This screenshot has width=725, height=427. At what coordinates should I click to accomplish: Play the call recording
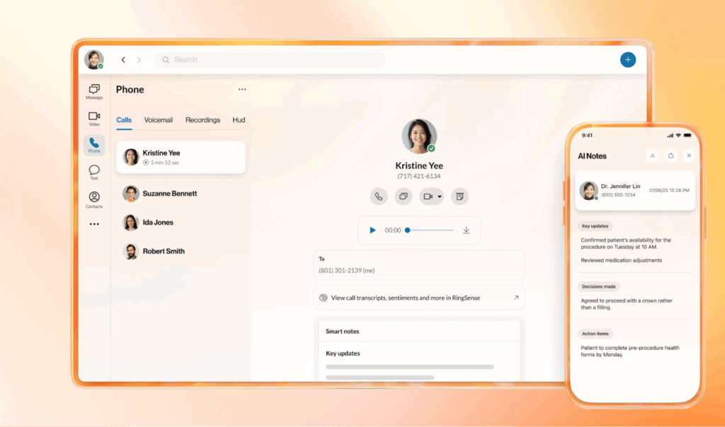[372, 230]
